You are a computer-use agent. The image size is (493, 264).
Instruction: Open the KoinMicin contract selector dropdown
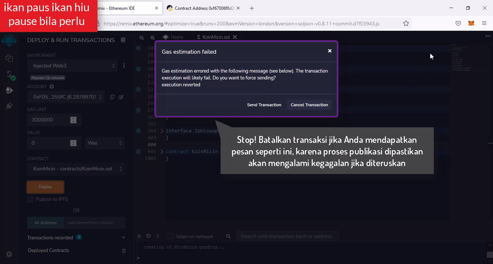click(76, 169)
